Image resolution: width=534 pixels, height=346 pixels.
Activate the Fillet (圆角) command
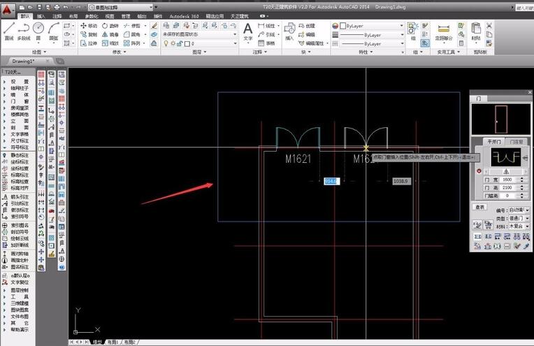pyautogui.click(x=132, y=34)
